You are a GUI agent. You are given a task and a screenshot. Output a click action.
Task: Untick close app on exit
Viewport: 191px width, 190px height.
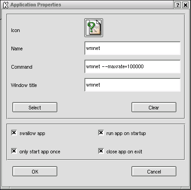pyautogui.click(x=101, y=151)
